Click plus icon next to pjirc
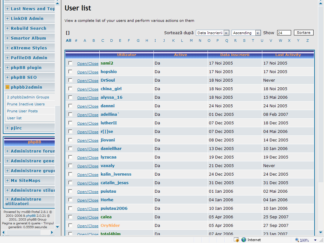Image resolution: width=324 pixels, height=243 pixels. [8, 128]
